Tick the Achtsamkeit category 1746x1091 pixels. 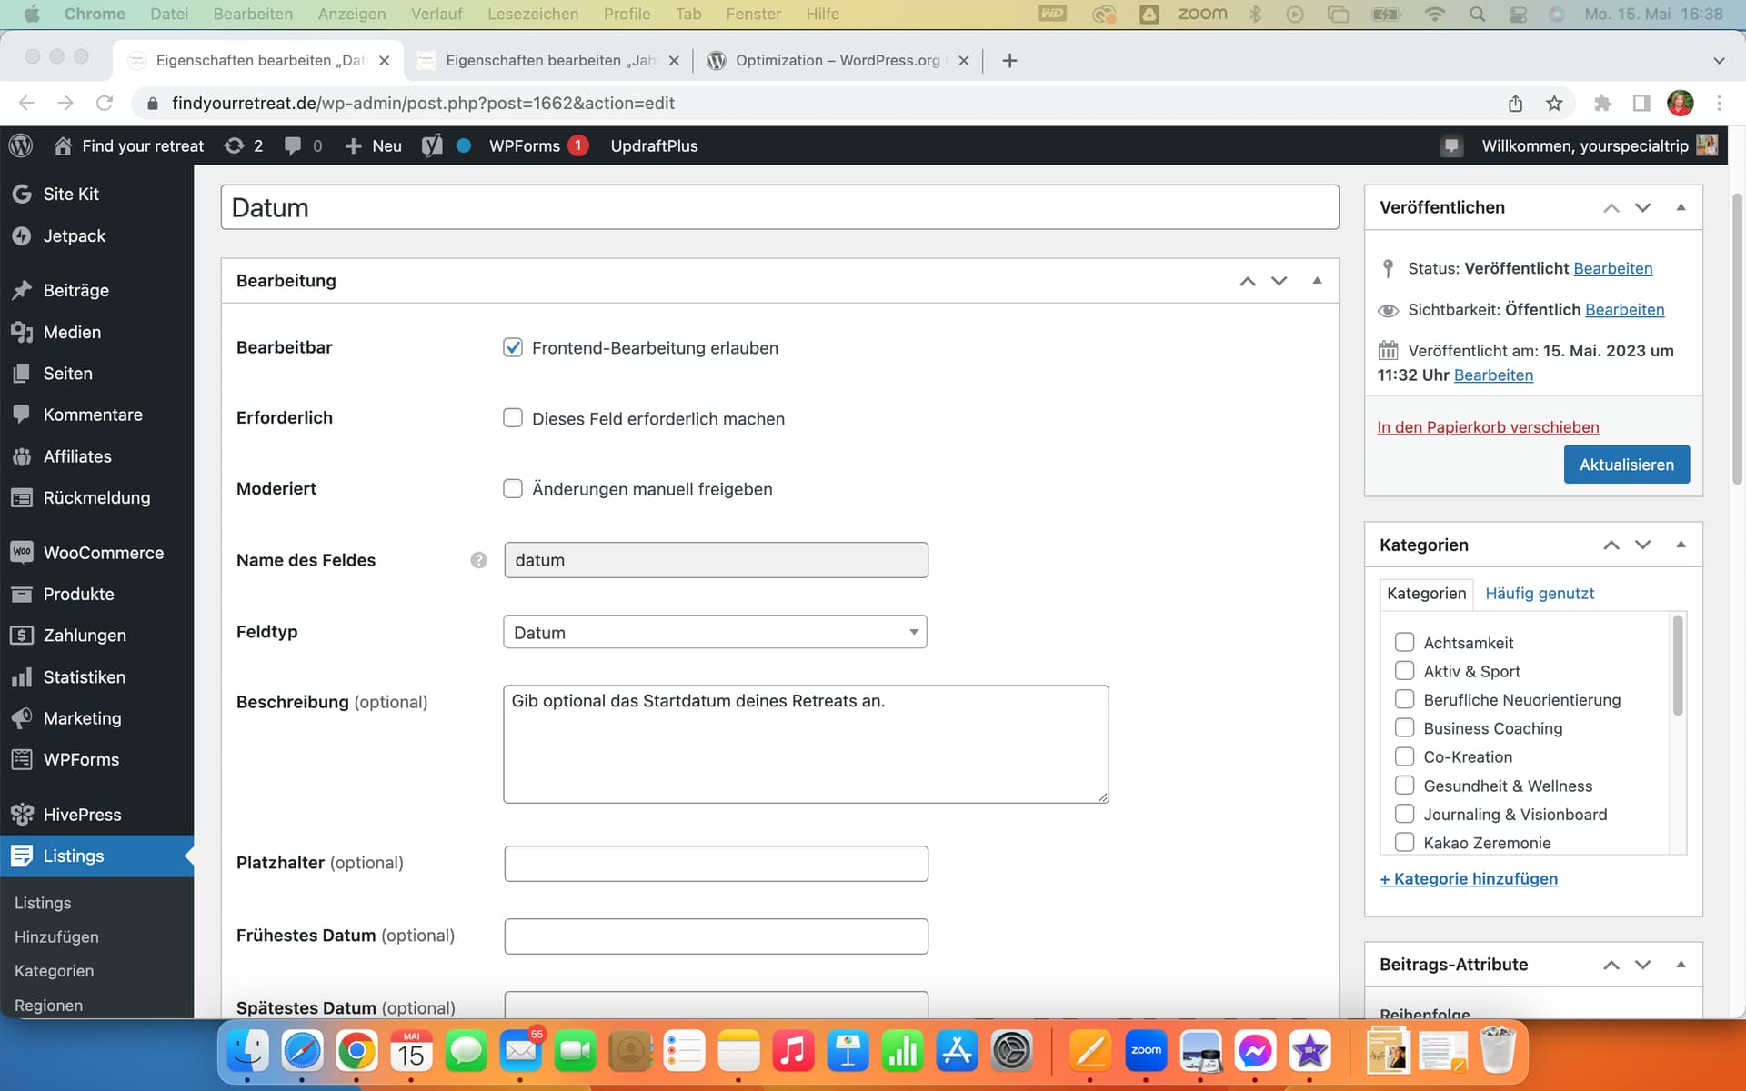pyautogui.click(x=1404, y=642)
